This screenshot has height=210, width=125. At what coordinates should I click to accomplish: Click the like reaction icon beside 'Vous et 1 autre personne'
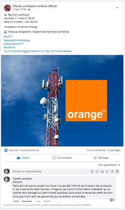(6, 150)
